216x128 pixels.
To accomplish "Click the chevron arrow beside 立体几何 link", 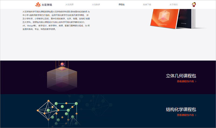I will (195, 82).
